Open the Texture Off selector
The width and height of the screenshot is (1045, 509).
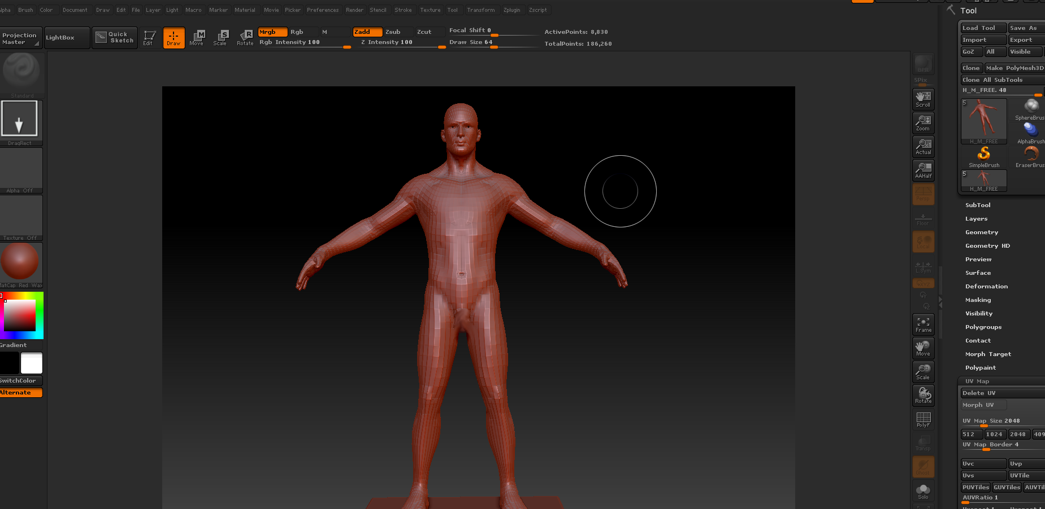21,218
